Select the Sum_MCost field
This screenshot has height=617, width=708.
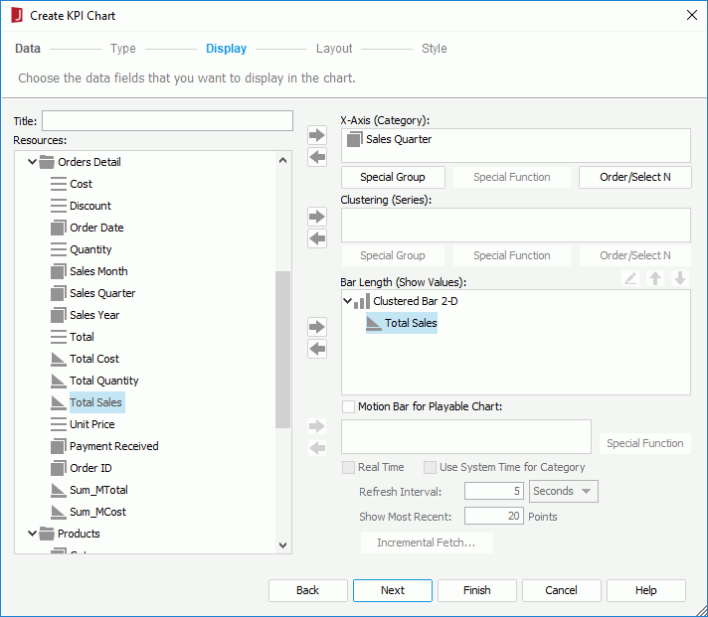click(x=98, y=512)
